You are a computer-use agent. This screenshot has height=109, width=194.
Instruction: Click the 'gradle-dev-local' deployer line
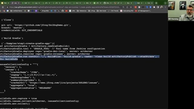[46, 51]
